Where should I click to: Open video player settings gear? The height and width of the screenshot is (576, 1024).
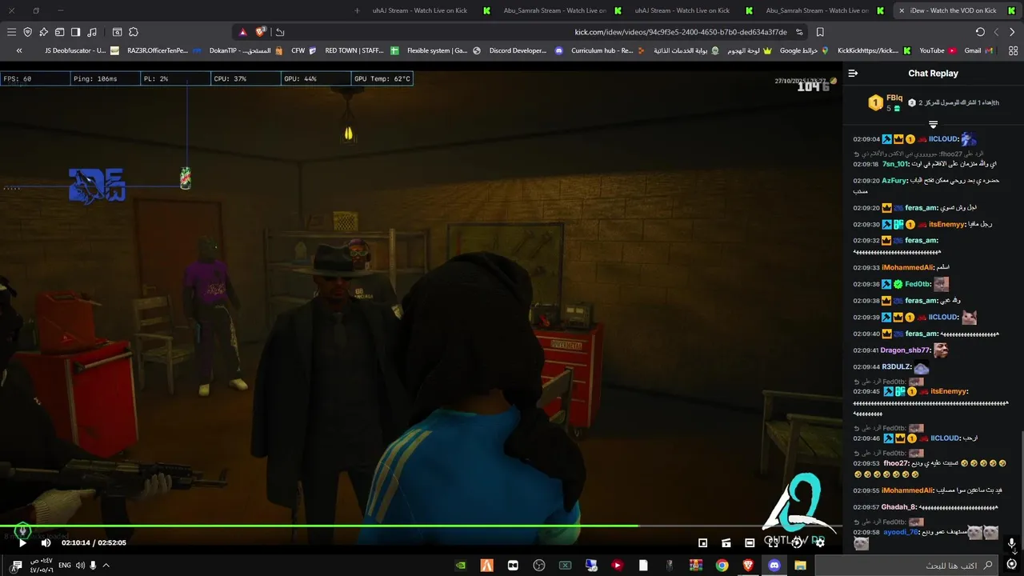point(819,542)
